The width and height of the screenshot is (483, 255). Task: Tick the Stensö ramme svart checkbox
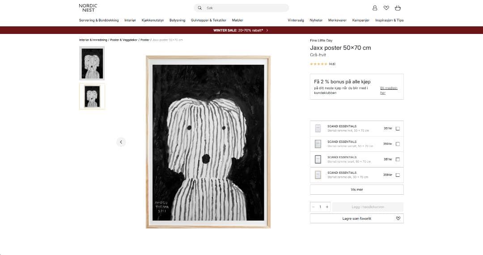(x=398, y=159)
